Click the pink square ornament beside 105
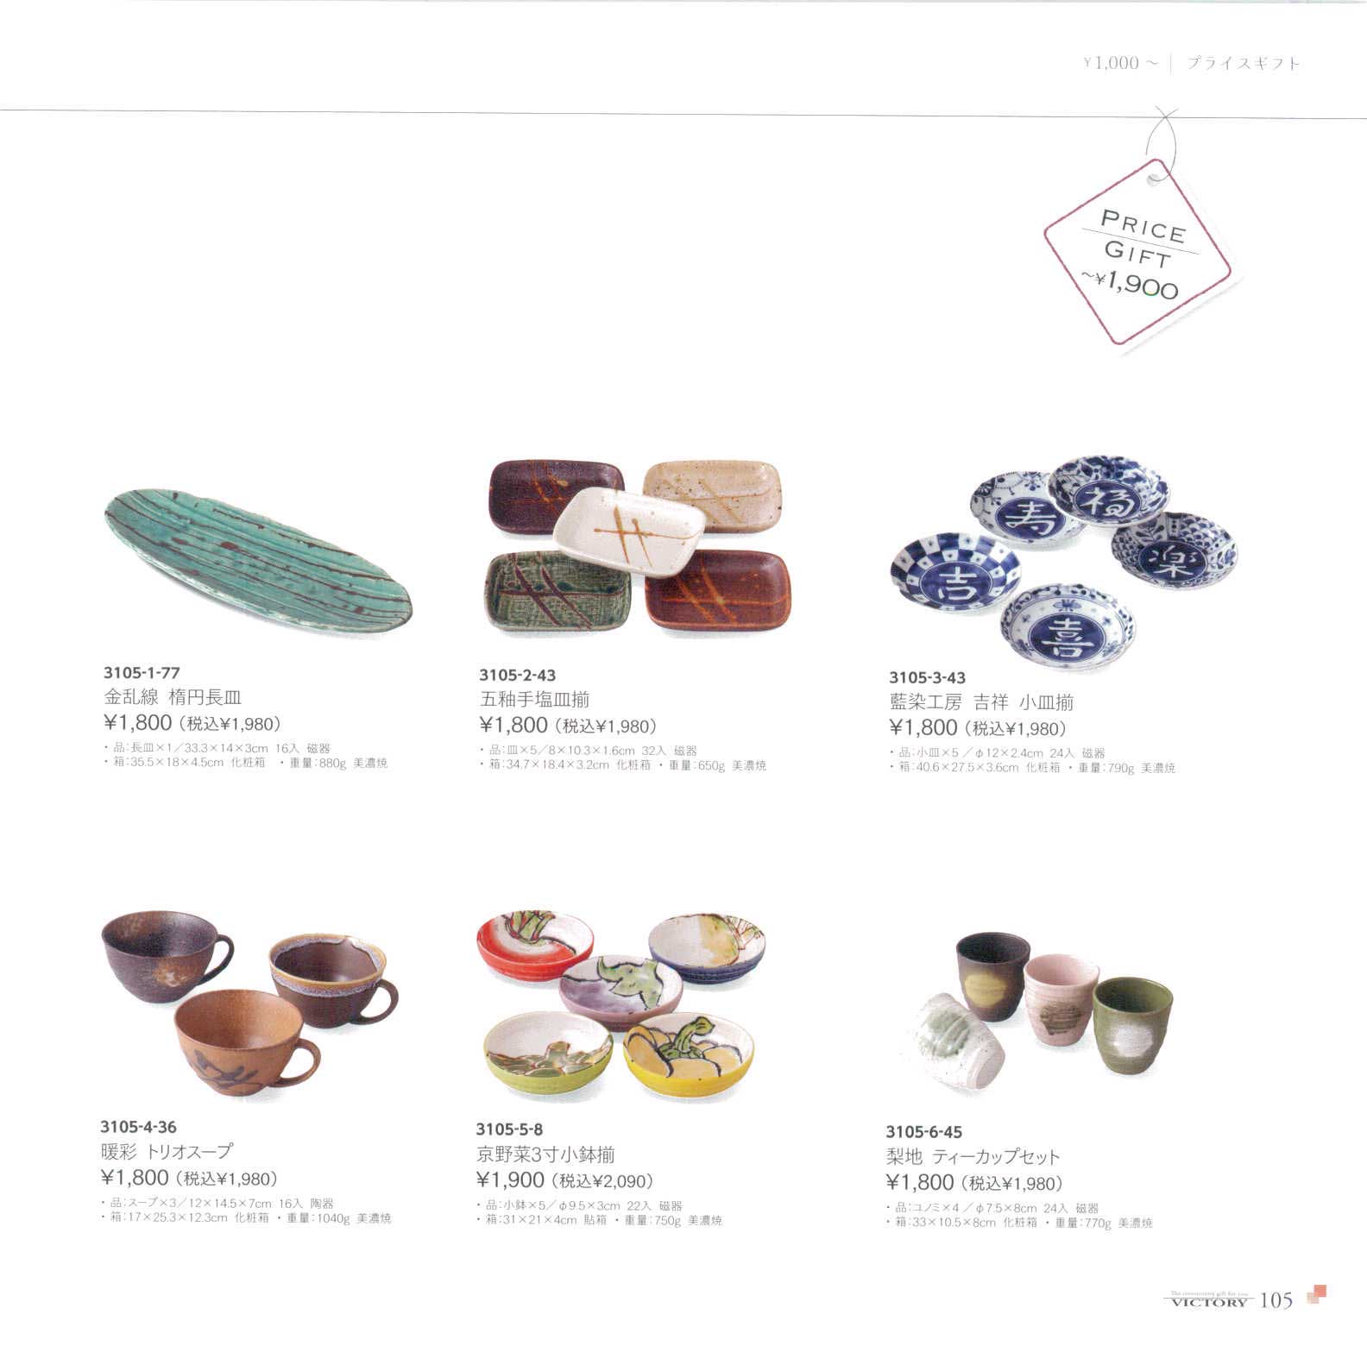 point(1317,1294)
